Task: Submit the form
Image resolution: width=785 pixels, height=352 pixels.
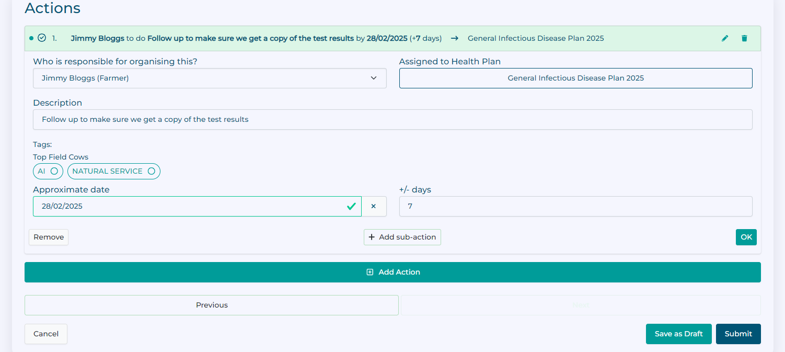Action: point(738,334)
